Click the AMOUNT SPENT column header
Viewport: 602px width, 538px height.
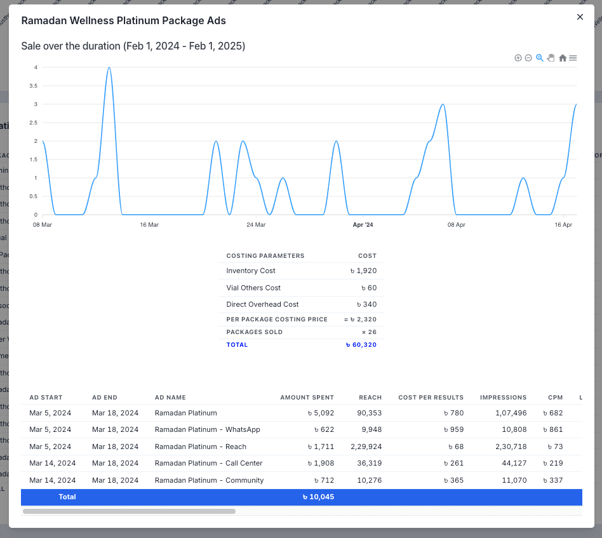coord(307,398)
